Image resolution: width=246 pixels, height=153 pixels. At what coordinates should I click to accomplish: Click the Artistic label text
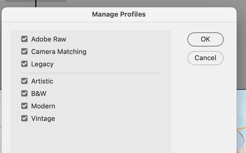pyautogui.click(x=42, y=81)
